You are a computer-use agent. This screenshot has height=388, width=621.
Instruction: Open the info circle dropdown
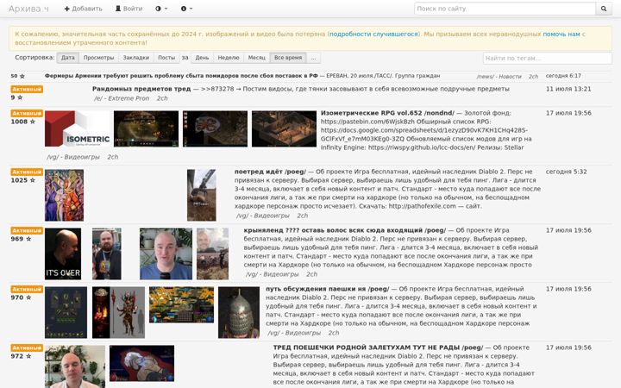coord(186,9)
